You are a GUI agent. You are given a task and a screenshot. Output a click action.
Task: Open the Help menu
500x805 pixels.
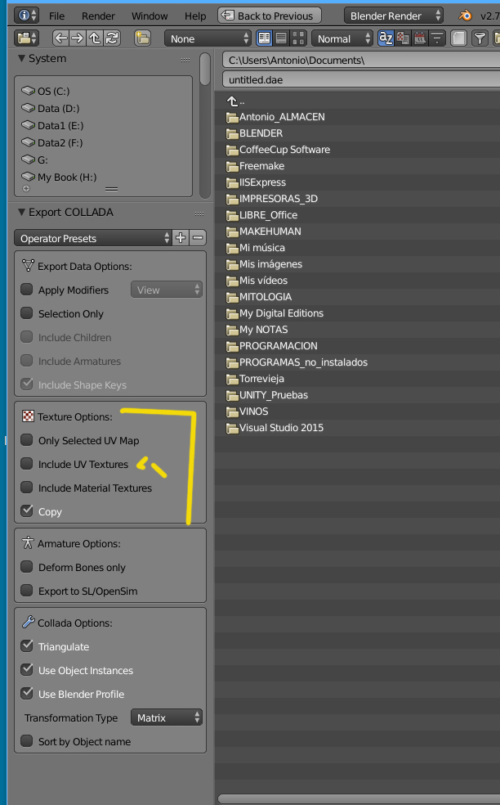(x=195, y=16)
